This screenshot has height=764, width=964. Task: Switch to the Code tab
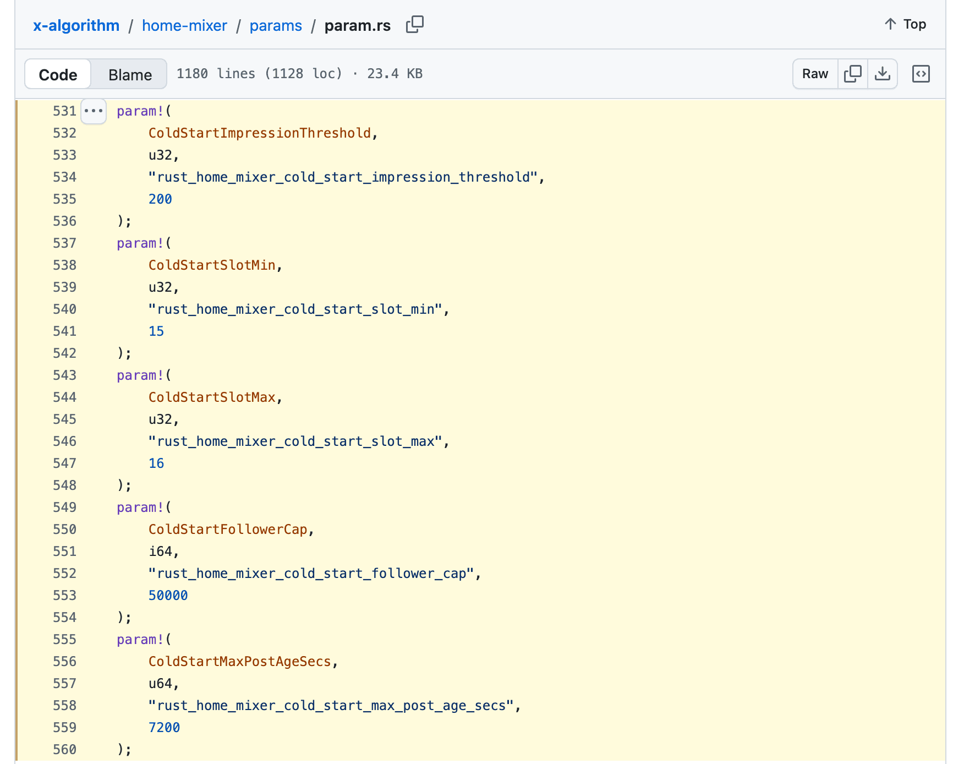58,74
